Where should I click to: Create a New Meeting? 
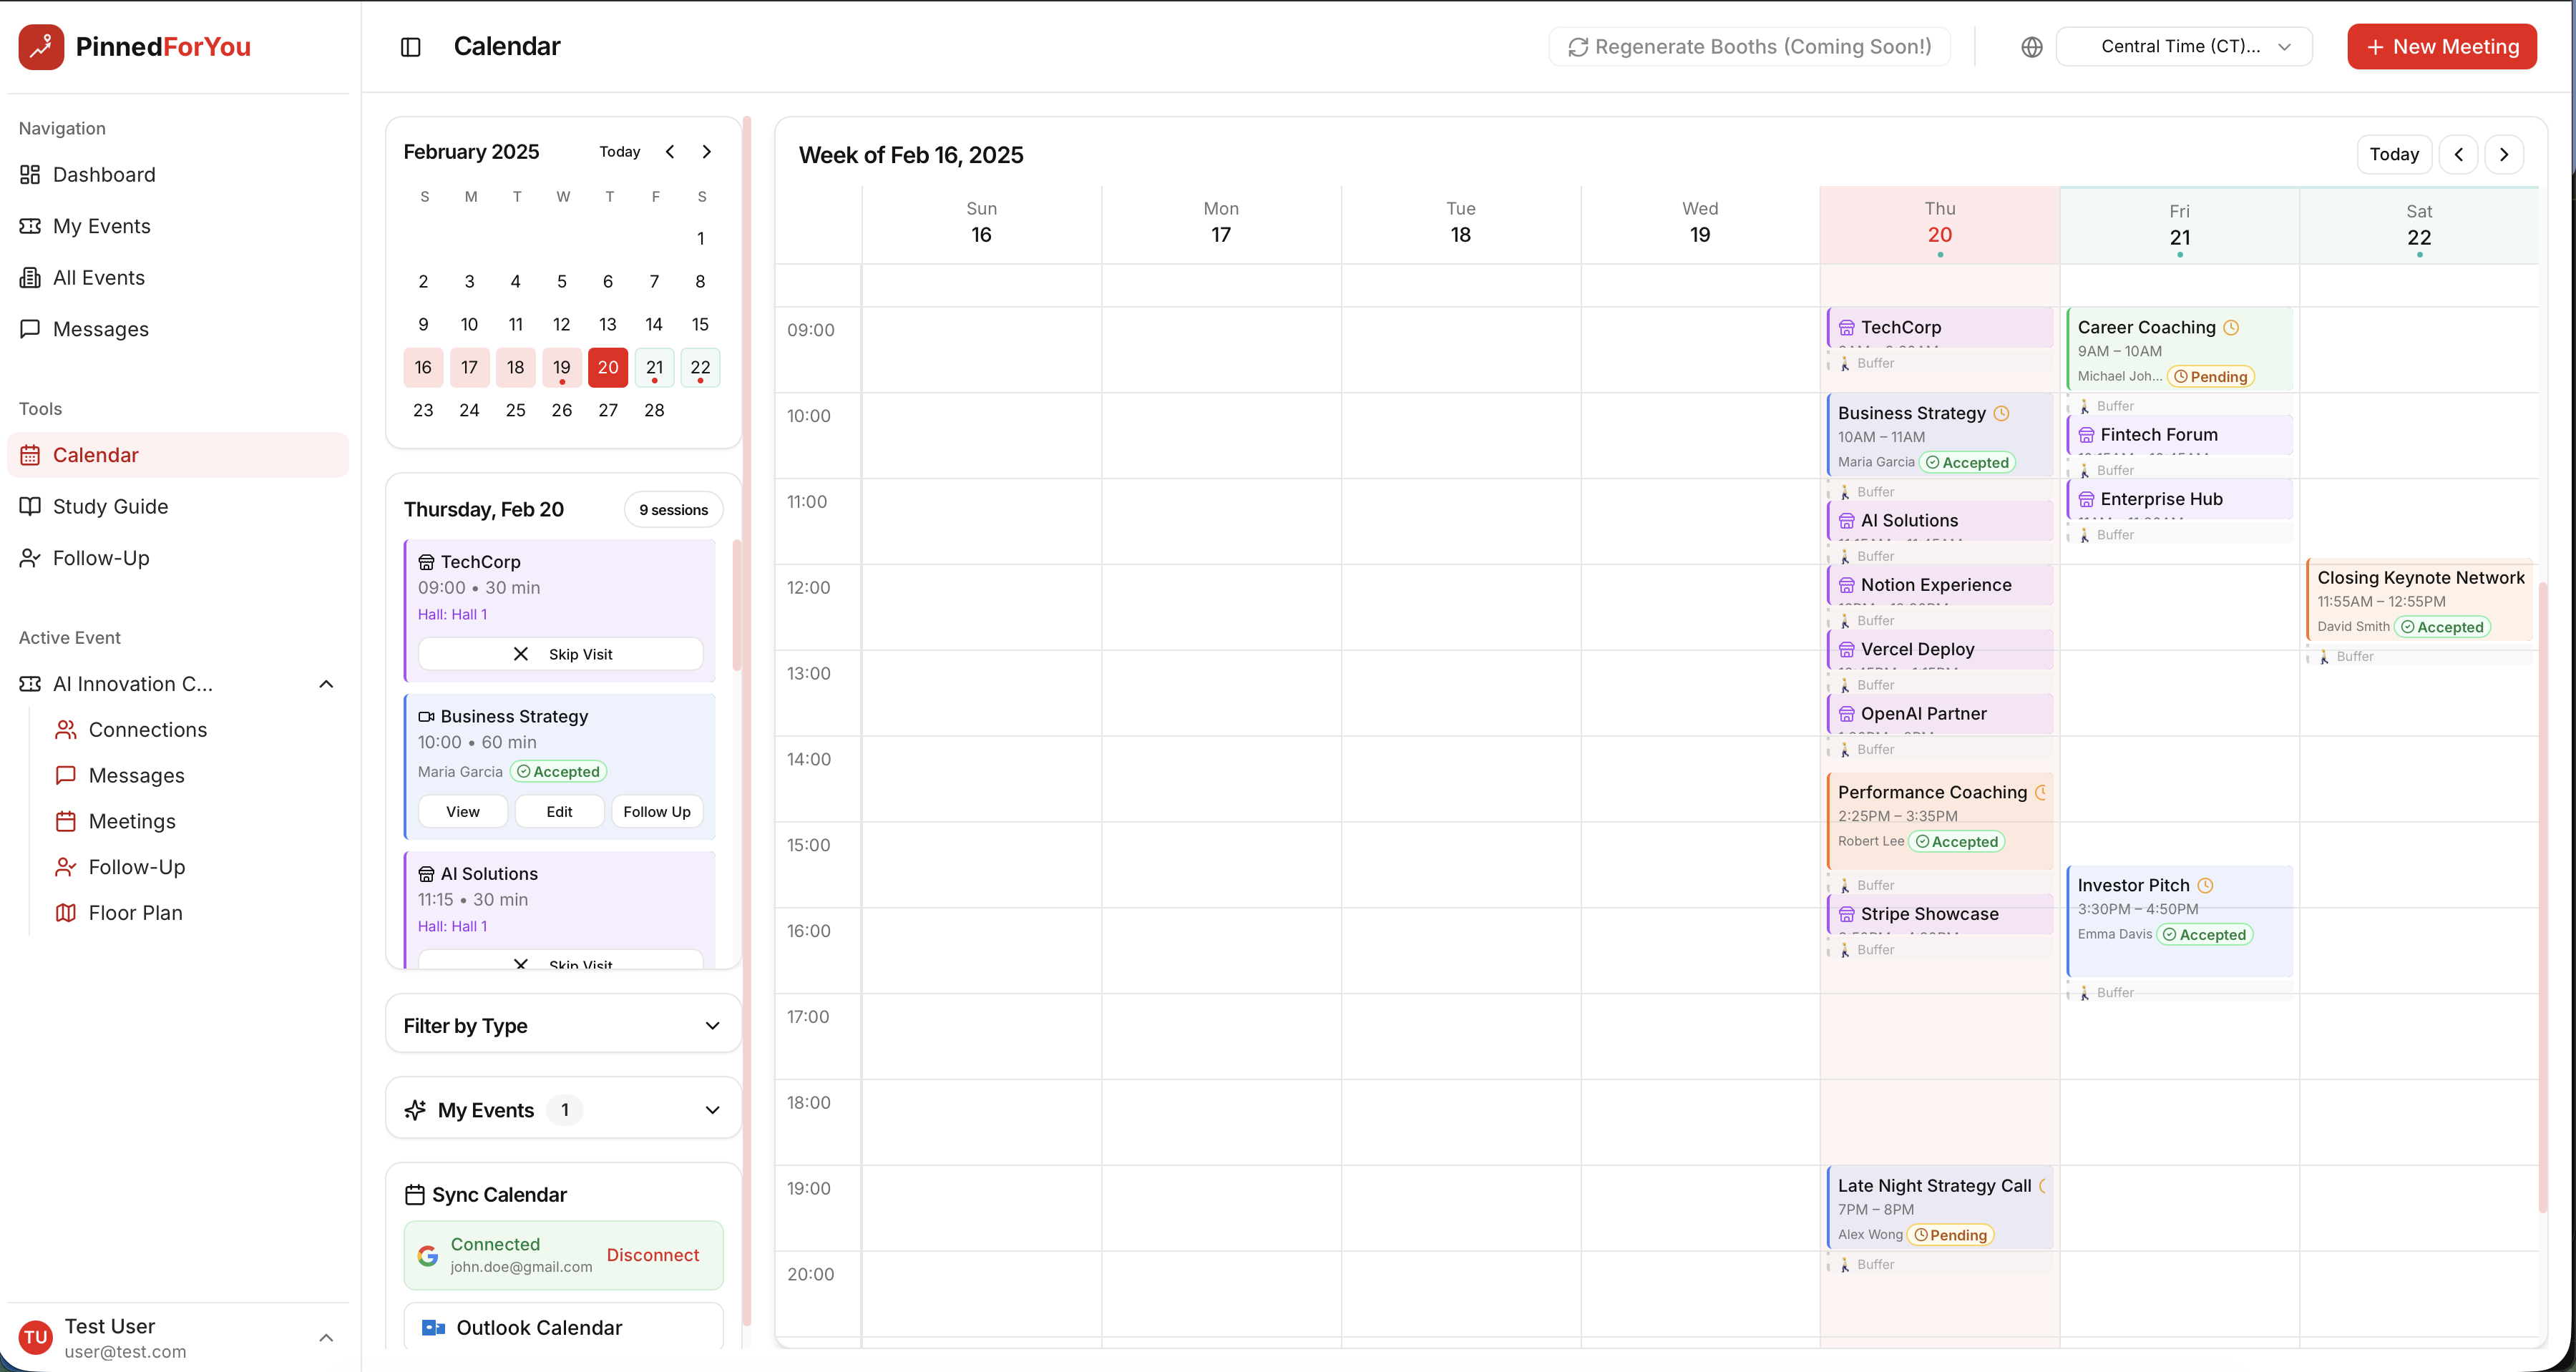tap(2442, 46)
